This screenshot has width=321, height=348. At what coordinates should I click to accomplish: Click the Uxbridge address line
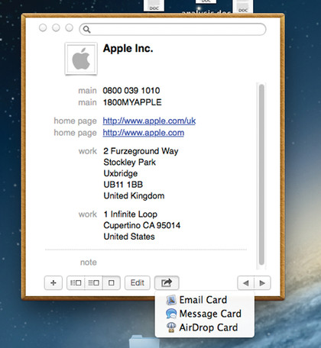121,173
